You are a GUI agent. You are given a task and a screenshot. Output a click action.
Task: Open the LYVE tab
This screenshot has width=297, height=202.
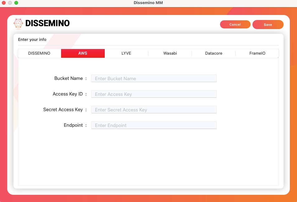126,53
